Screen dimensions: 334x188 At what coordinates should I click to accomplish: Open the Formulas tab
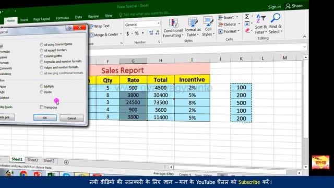tap(63, 18)
